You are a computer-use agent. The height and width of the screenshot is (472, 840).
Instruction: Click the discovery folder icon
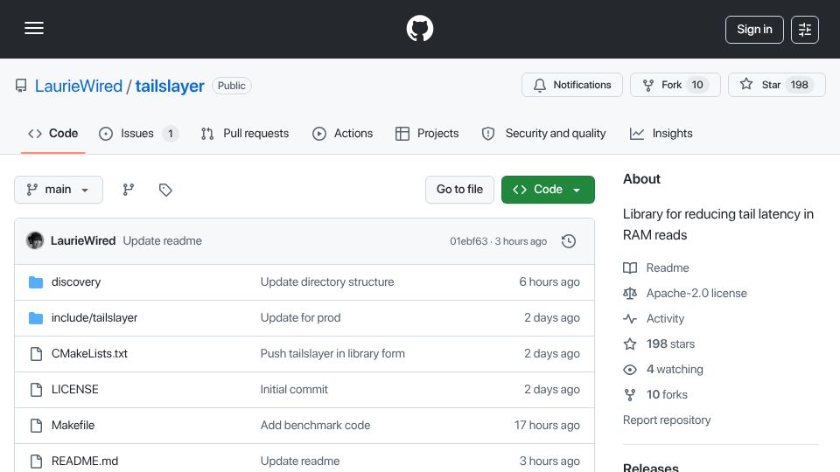click(36, 282)
